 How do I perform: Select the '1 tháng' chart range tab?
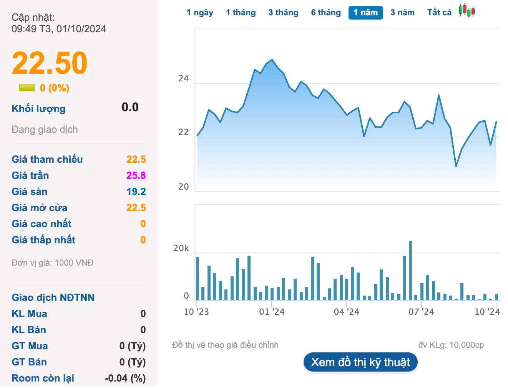click(241, 13)
